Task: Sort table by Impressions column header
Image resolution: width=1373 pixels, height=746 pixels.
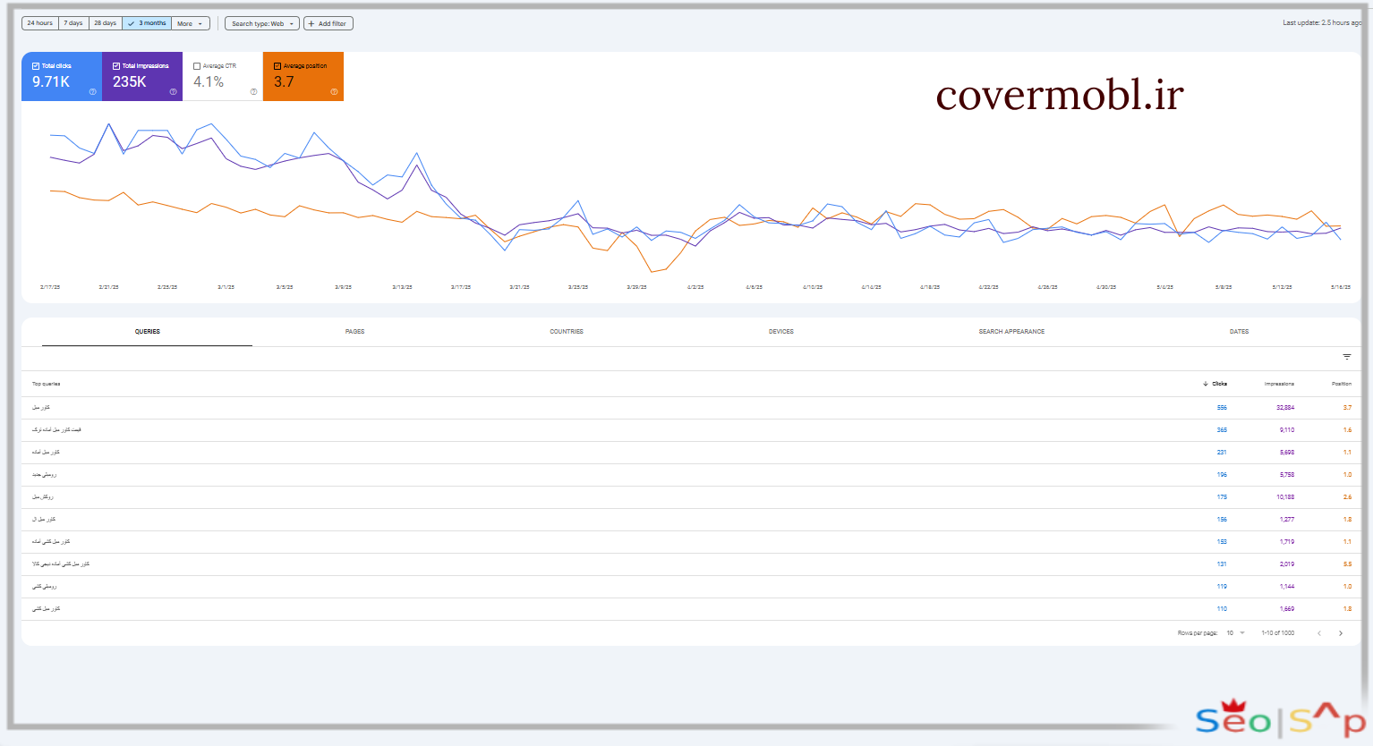Action: 1279,384
